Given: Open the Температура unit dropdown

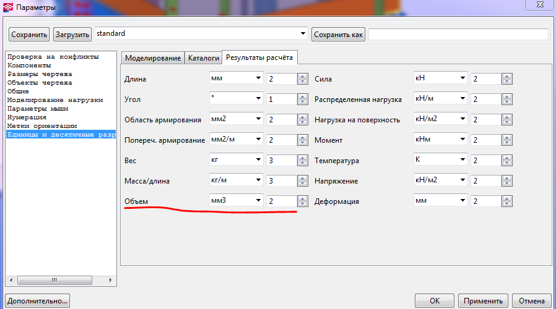Looking at the screenshot, I should click(x=441, y=159).
